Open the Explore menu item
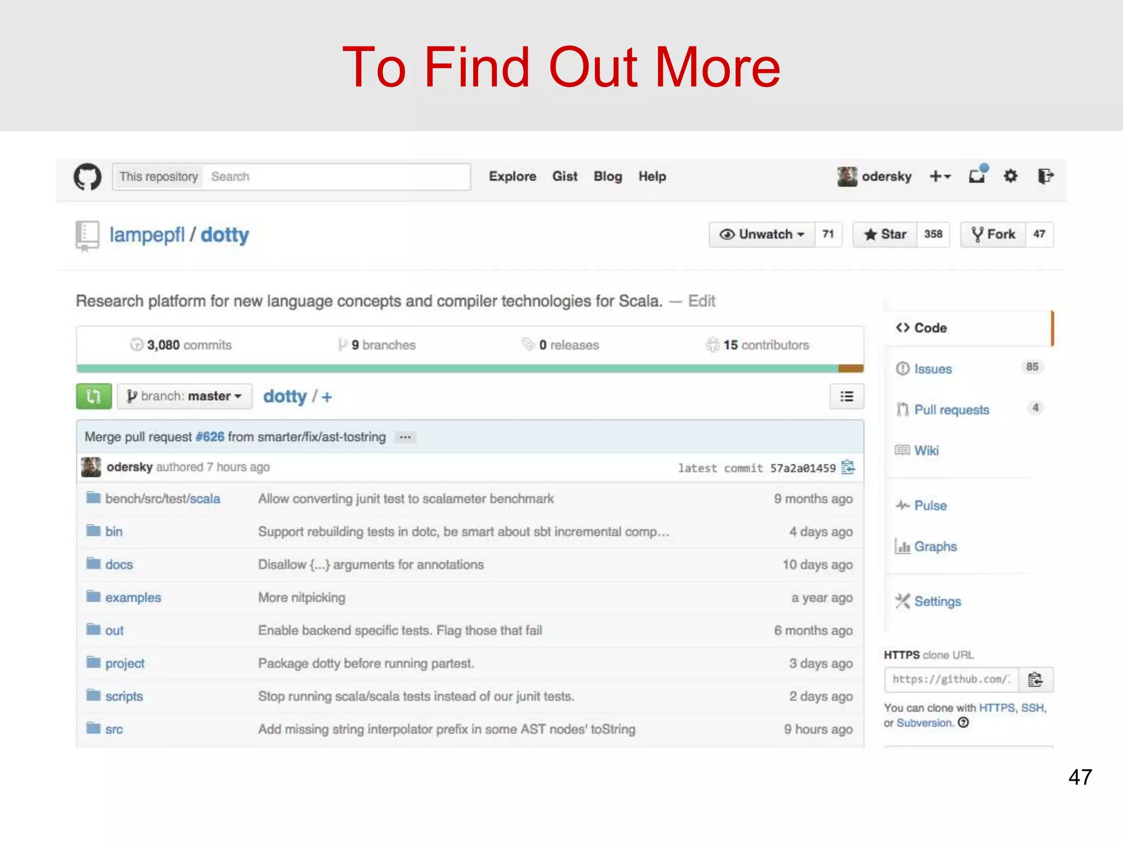The width and height of the screenshot is (1123, 842). coord(513,177)
